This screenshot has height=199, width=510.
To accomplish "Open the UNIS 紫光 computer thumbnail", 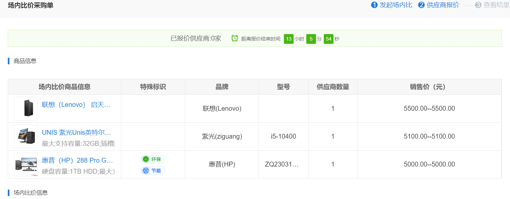I will tap(26, 136).
